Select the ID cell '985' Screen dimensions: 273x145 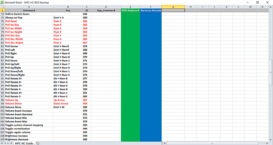tap(87, 140)
